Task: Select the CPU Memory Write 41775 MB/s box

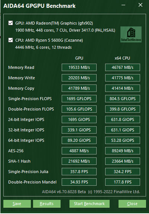Action: (x=123, y=78)
